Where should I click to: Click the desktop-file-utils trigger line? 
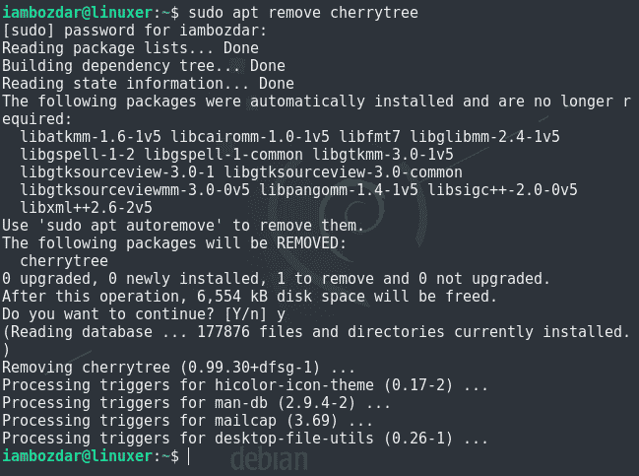pos(245,439)
